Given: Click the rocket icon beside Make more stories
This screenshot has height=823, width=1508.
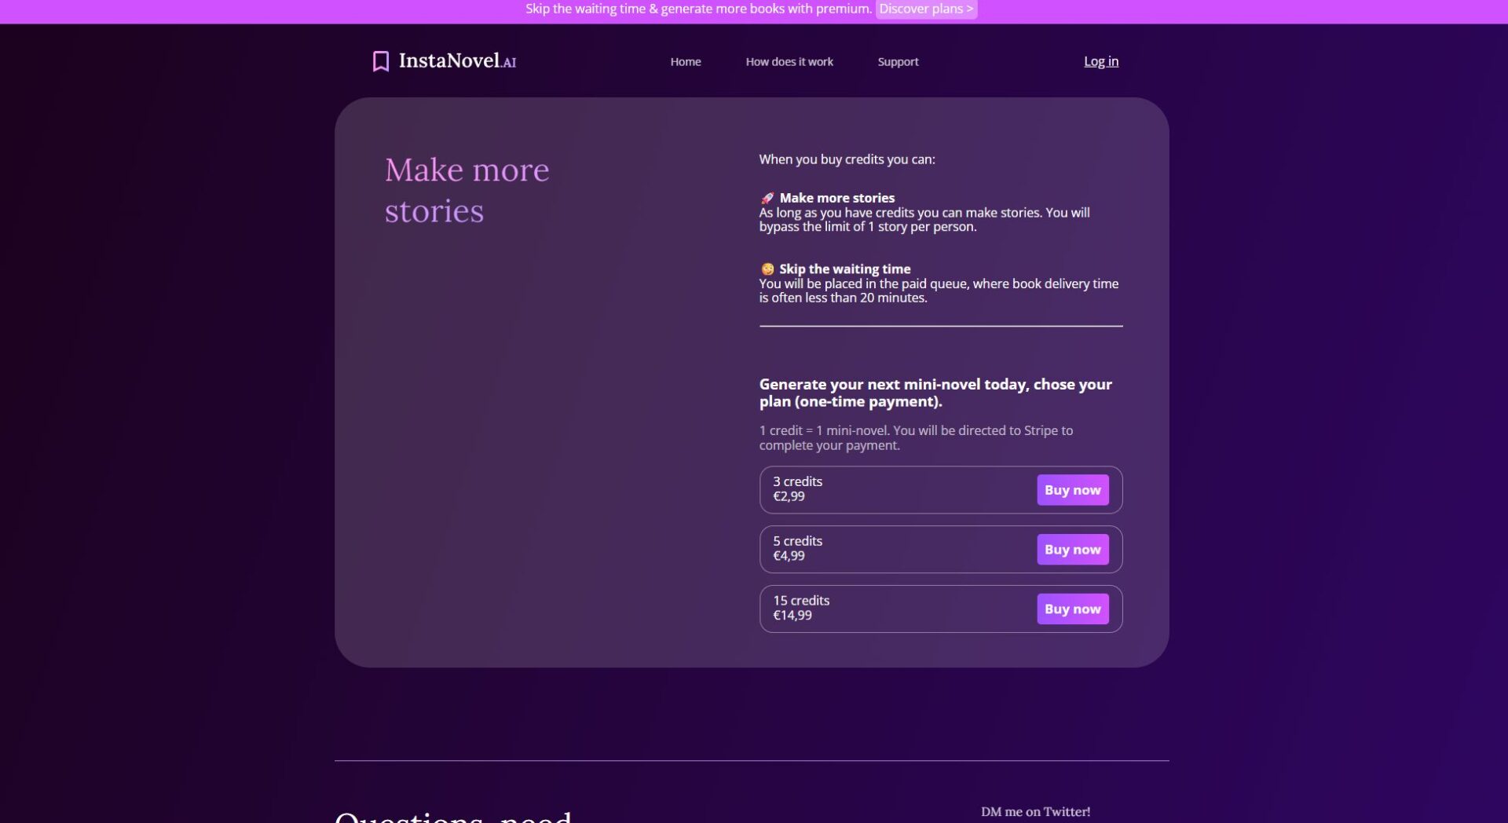Looking at the screenshot, I should [767, 198].
